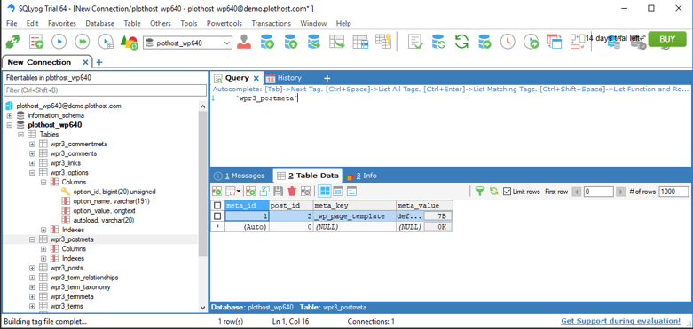Close the New Connection tab

pos(86,62)
